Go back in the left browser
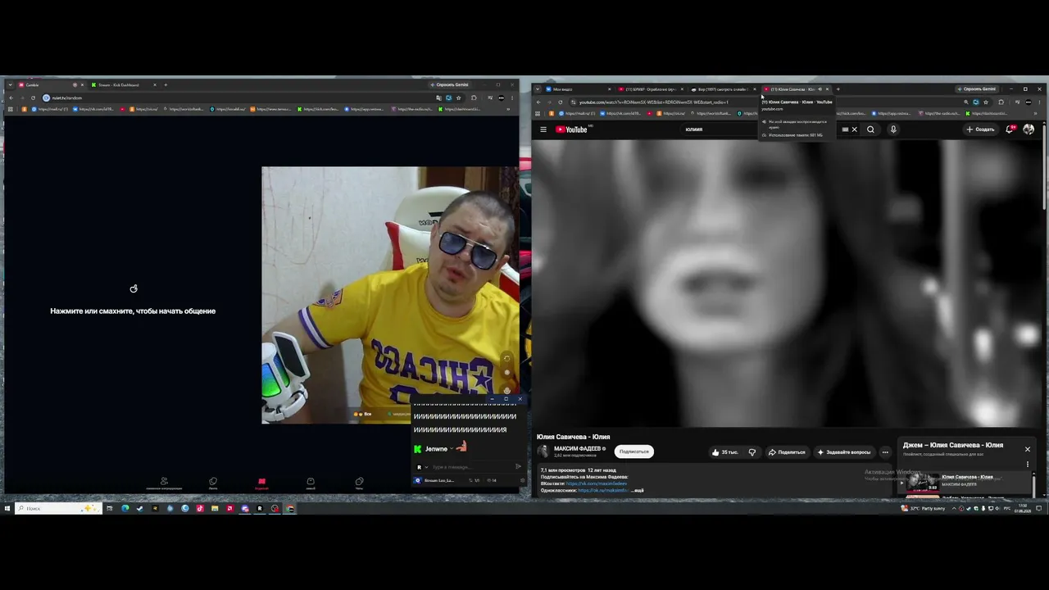The image size is (1049, 590). click(11, 98)
